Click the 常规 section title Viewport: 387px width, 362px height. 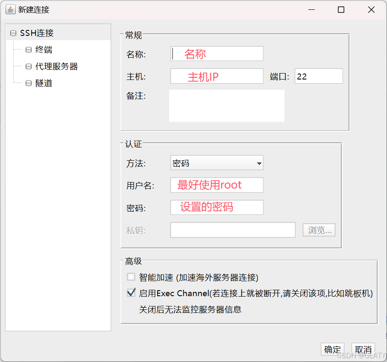(134, 35)
